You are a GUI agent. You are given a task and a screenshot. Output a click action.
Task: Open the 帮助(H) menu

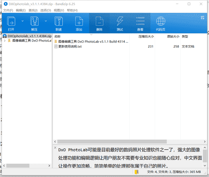click(x=72, y=10)
